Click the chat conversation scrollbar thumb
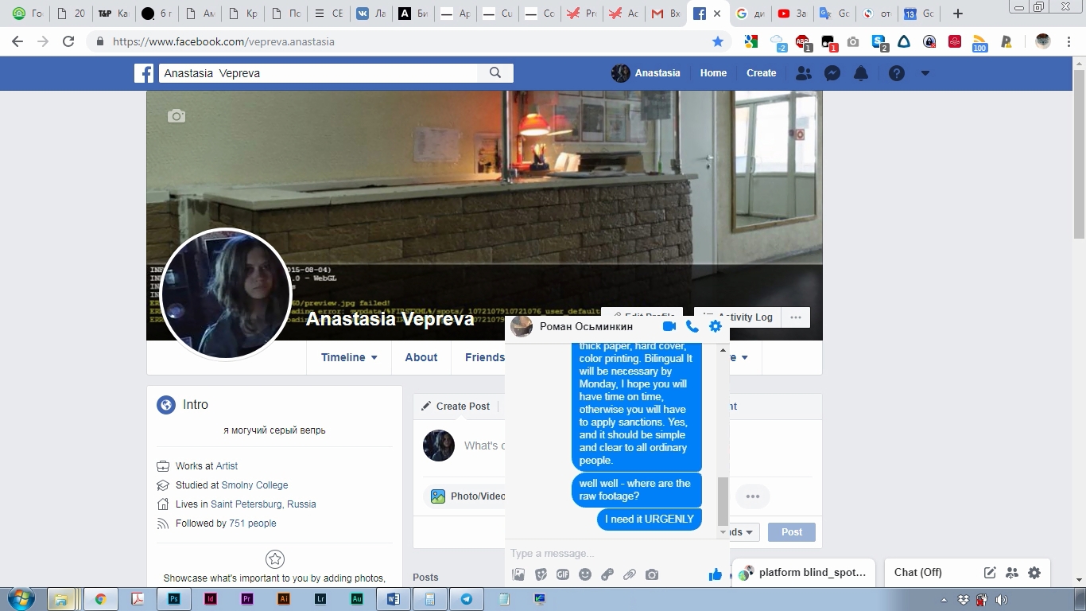Screen dimensions: 1086x611 pyautogui.click(x=723, y=501)
